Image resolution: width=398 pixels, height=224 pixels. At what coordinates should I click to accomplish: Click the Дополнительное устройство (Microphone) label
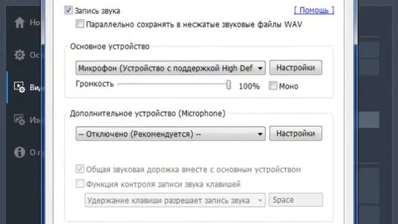coord(147,113)
